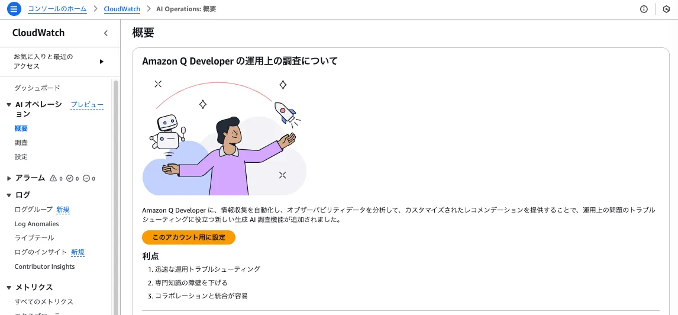Expand the アラーム section
The width and height of the screenshot is (678, 315).
tap(9, 178)
